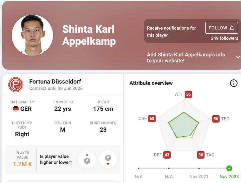Click the German flag icon

(x=16, y=109)
